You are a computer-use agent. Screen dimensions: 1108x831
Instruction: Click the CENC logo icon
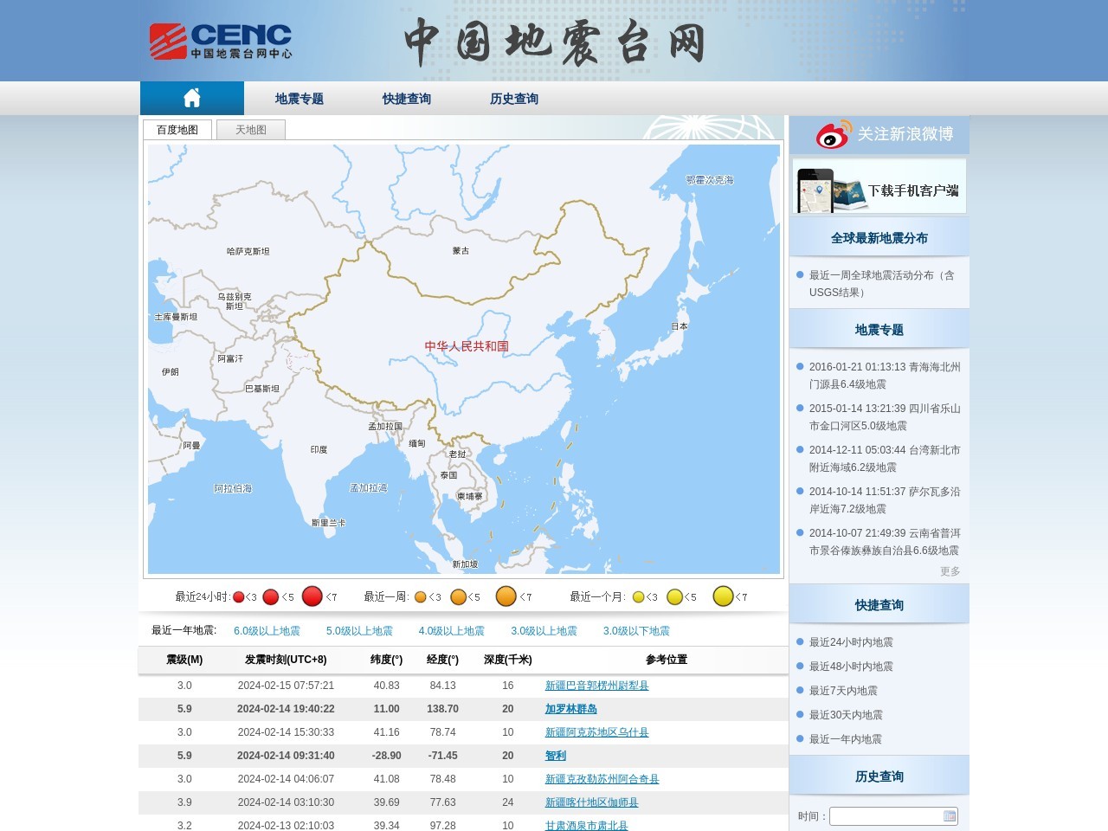pos(169,40)
